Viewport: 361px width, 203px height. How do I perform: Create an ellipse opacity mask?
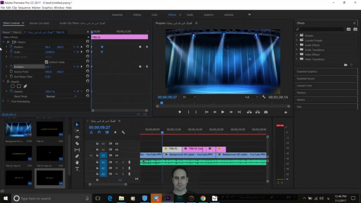click(13, 86)
